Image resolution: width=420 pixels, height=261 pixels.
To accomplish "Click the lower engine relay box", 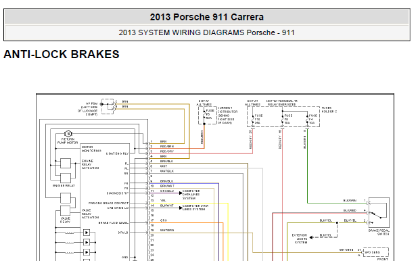I will pos(66,178).
